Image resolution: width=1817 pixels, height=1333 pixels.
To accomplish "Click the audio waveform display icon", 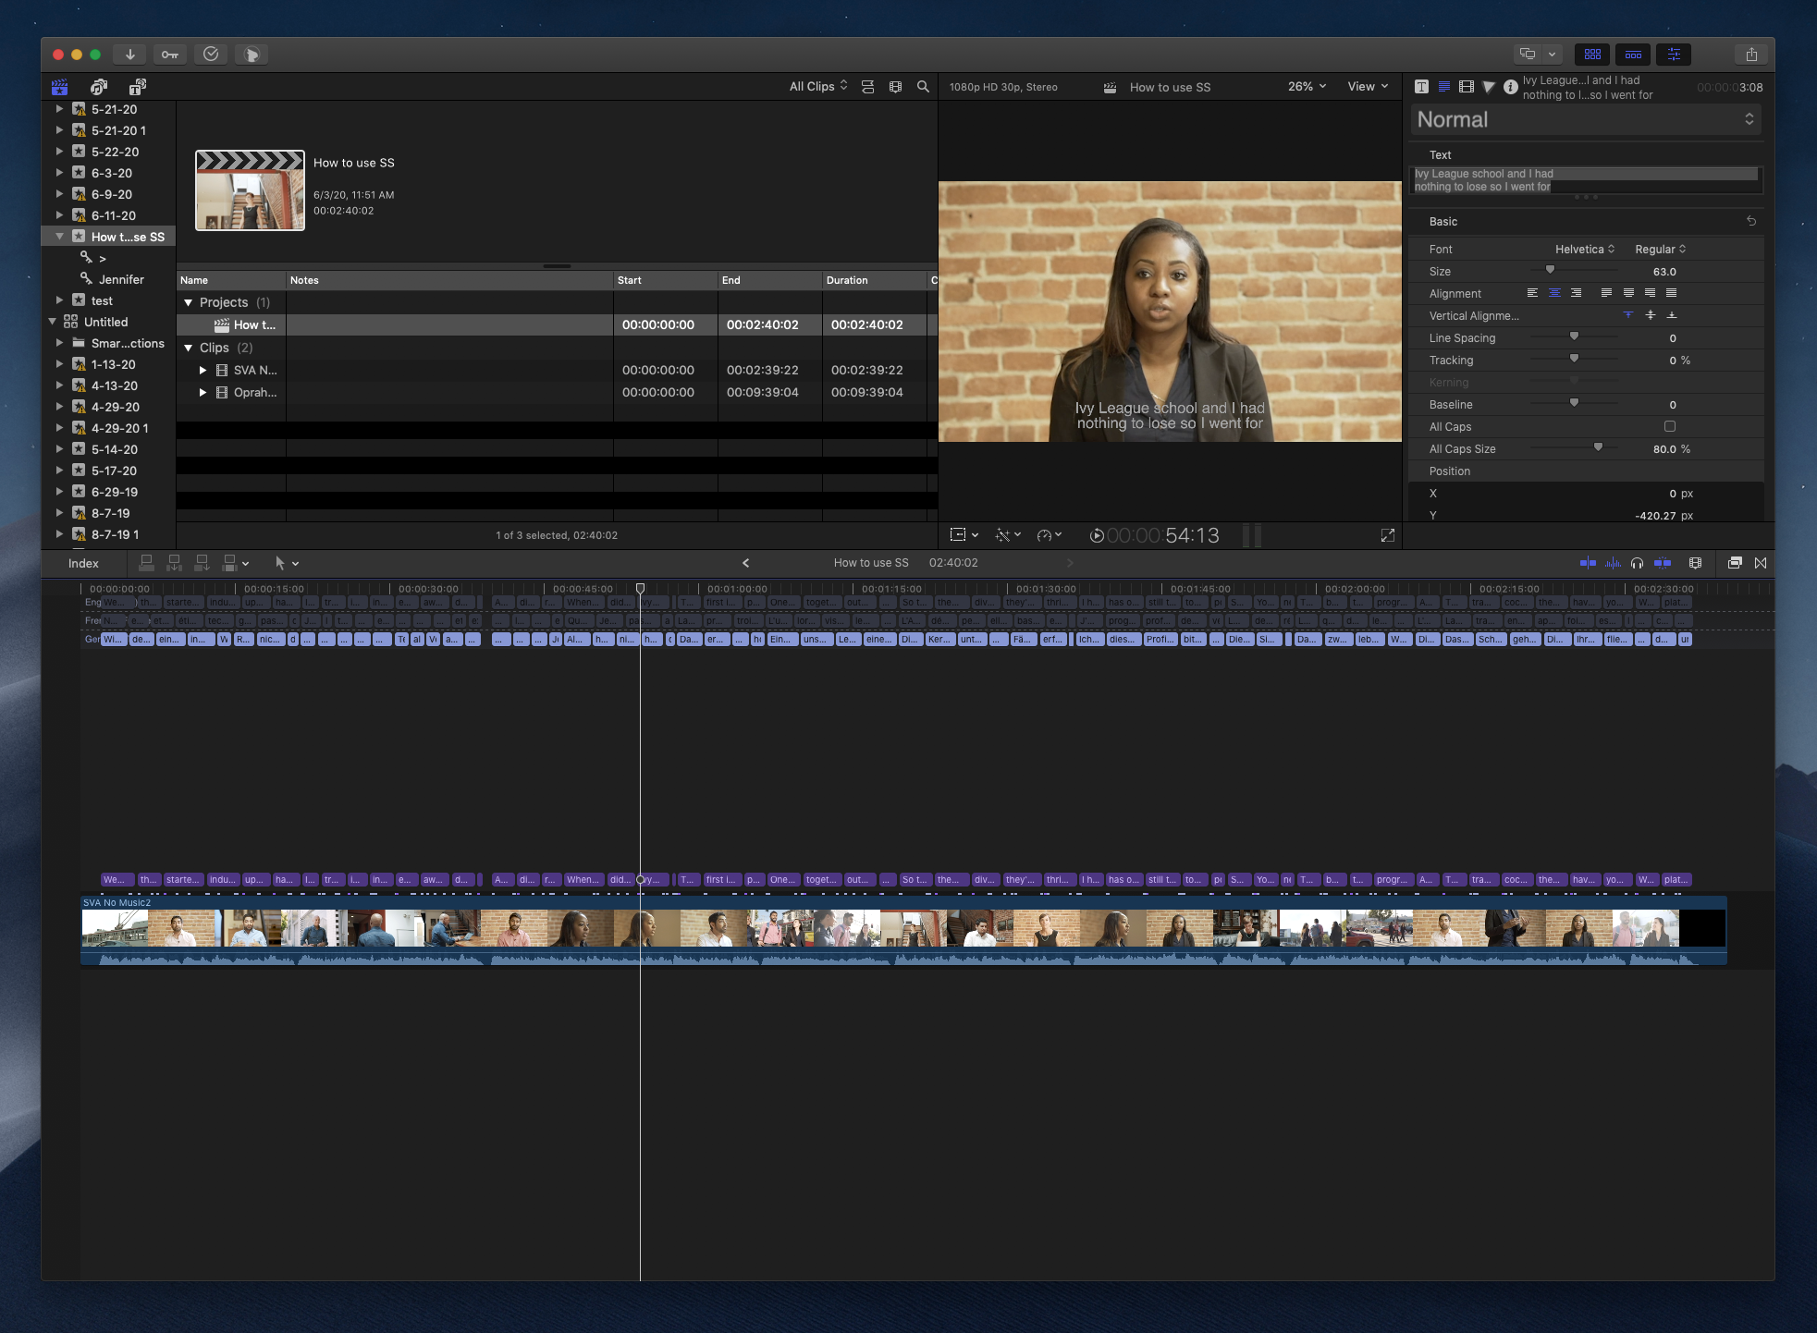I will tap(1608, 563).
